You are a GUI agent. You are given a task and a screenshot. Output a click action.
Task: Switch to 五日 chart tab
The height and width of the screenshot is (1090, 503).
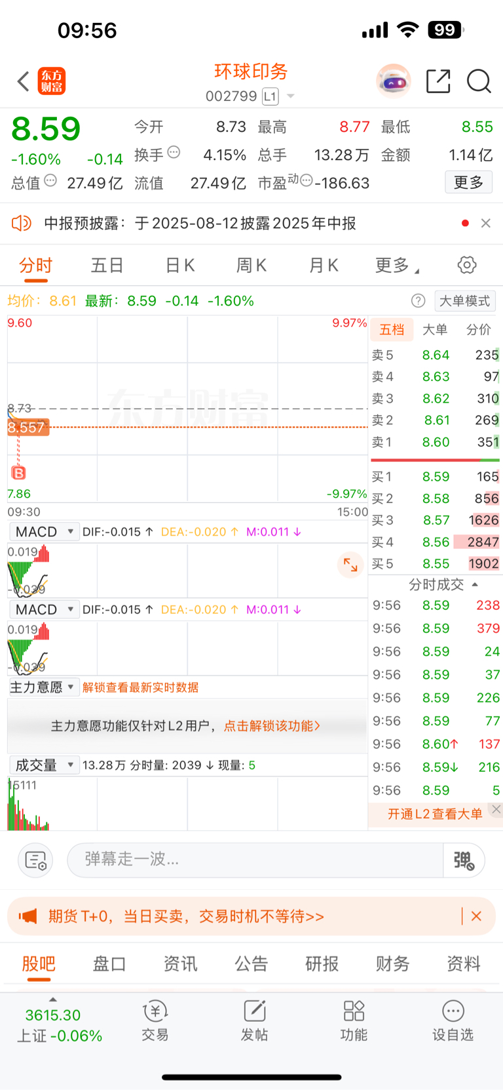pyautogui.click(x=107, y=266)
